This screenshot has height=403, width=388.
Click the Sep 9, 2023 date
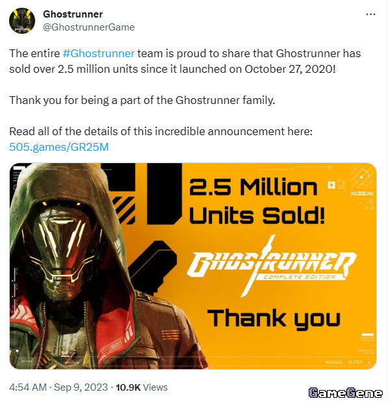(81, 387)
